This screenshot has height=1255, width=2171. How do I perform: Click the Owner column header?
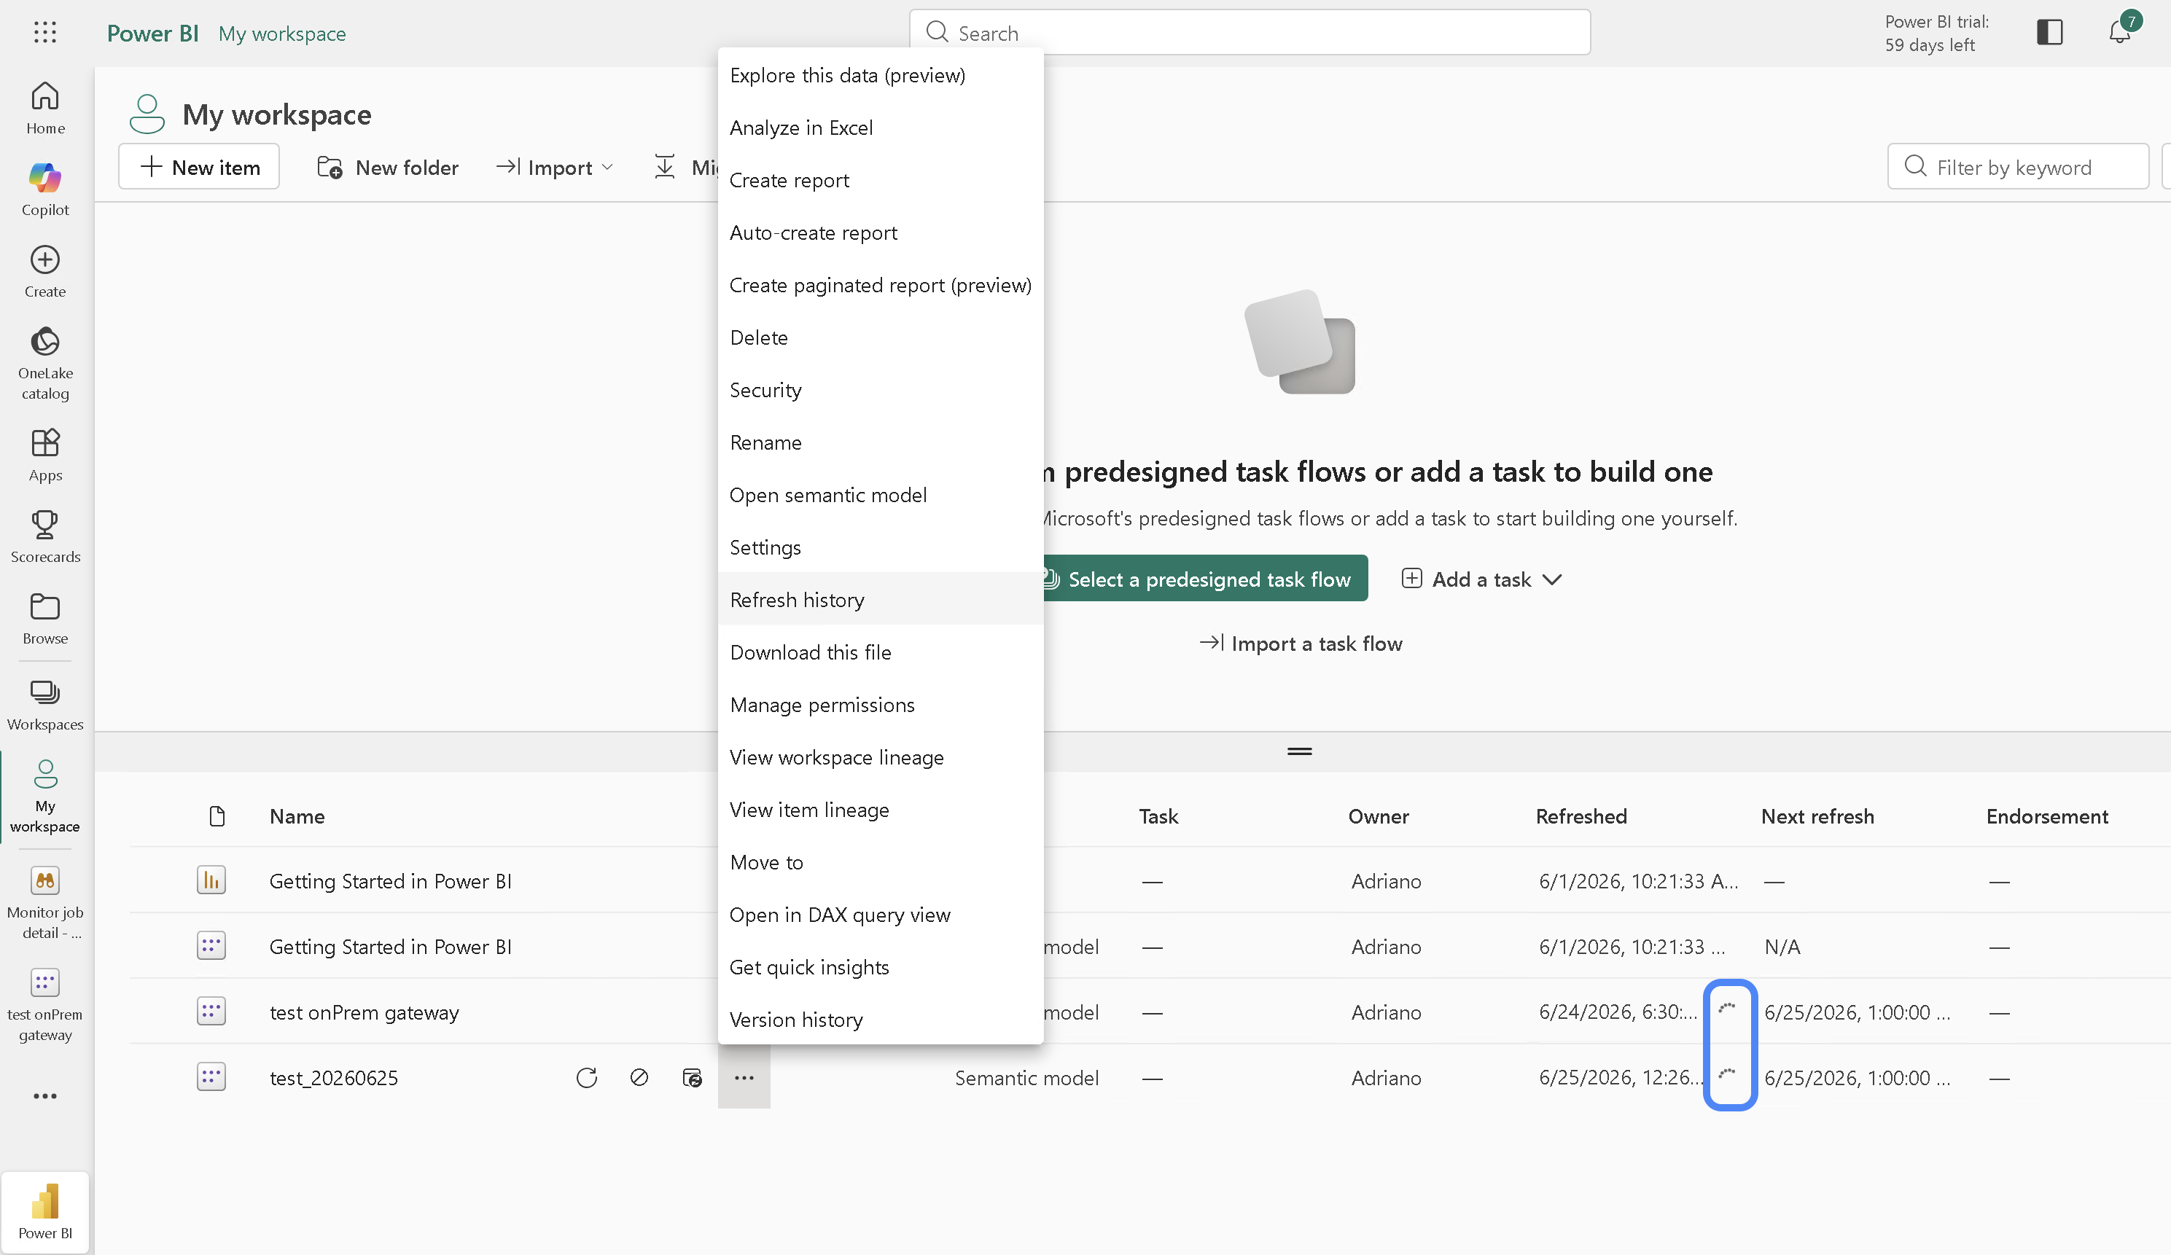pyautogui.click(x=1379, y=816)
